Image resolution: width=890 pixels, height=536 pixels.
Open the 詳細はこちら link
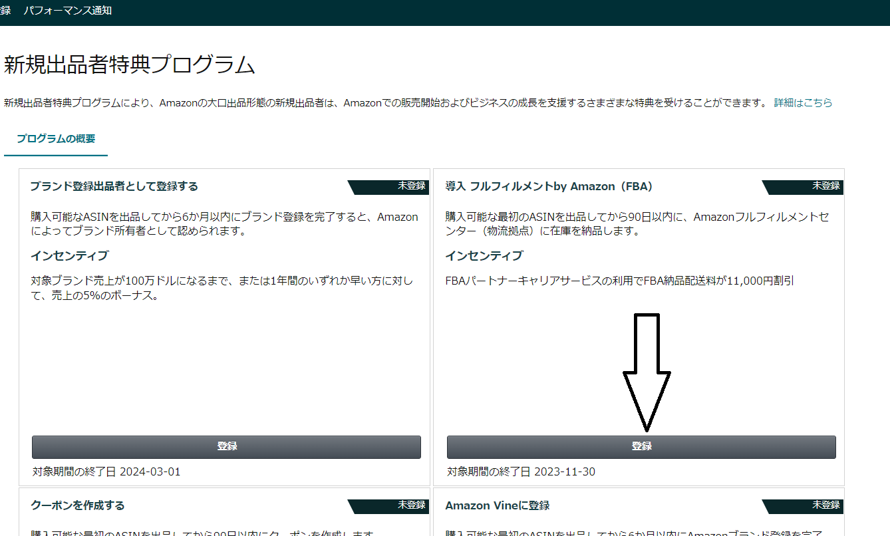(803, 103)
